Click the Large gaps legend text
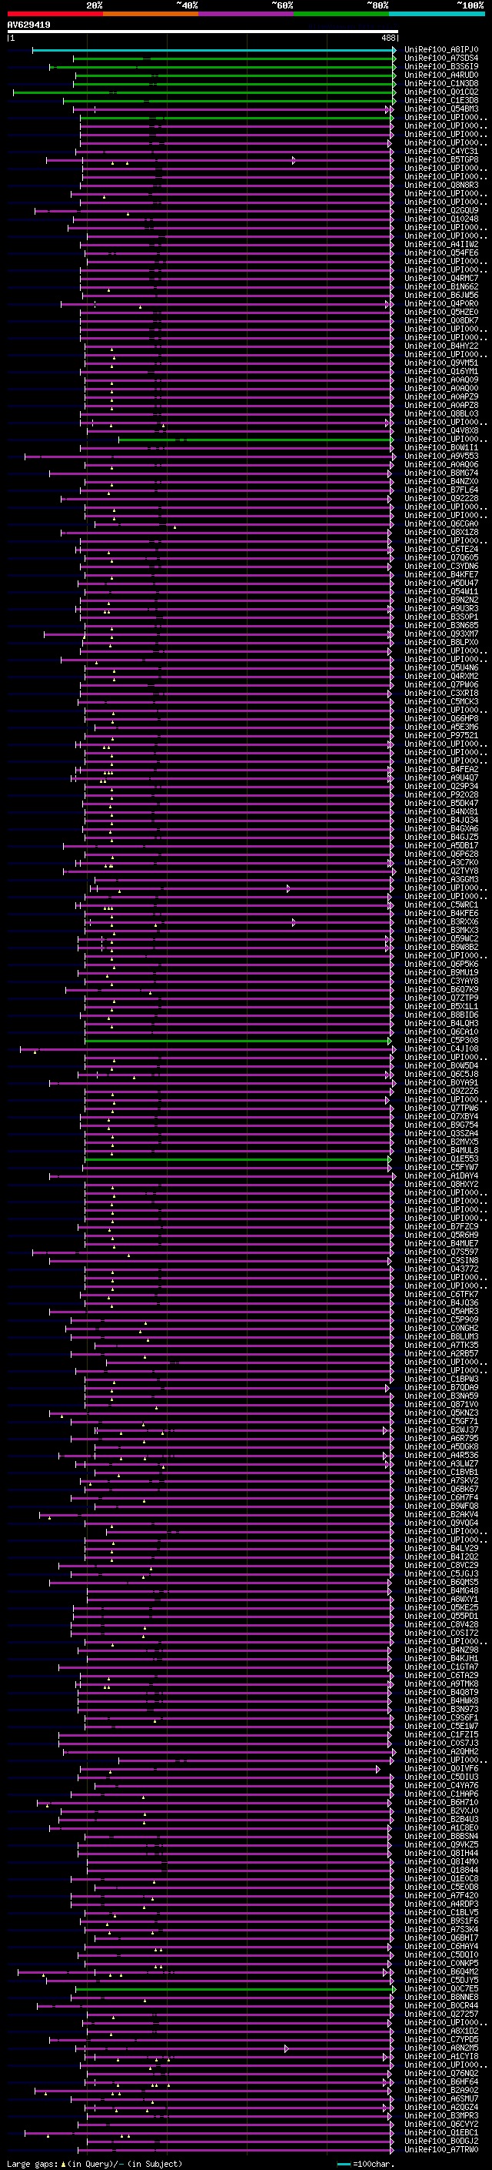Screen dimensions: 492x2170 coord(95,2164)
